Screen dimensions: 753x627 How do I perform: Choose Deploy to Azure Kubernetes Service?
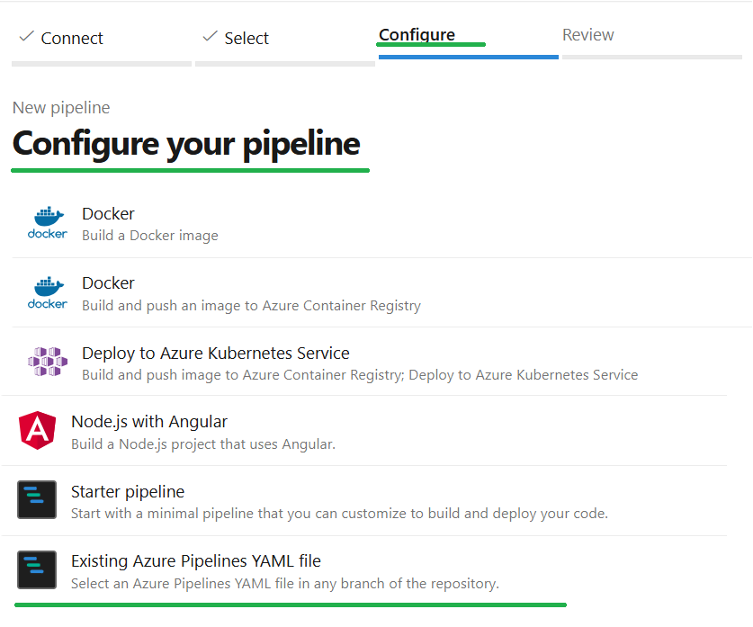tap(216, 354)
